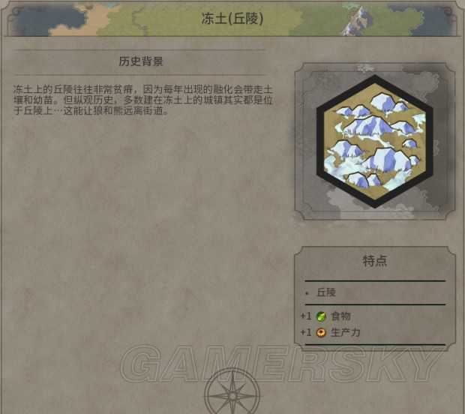Click the +1 value beside production

coord(306,332)
